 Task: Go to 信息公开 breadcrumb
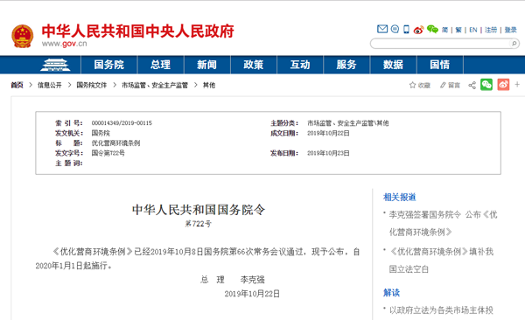point(50,85)
